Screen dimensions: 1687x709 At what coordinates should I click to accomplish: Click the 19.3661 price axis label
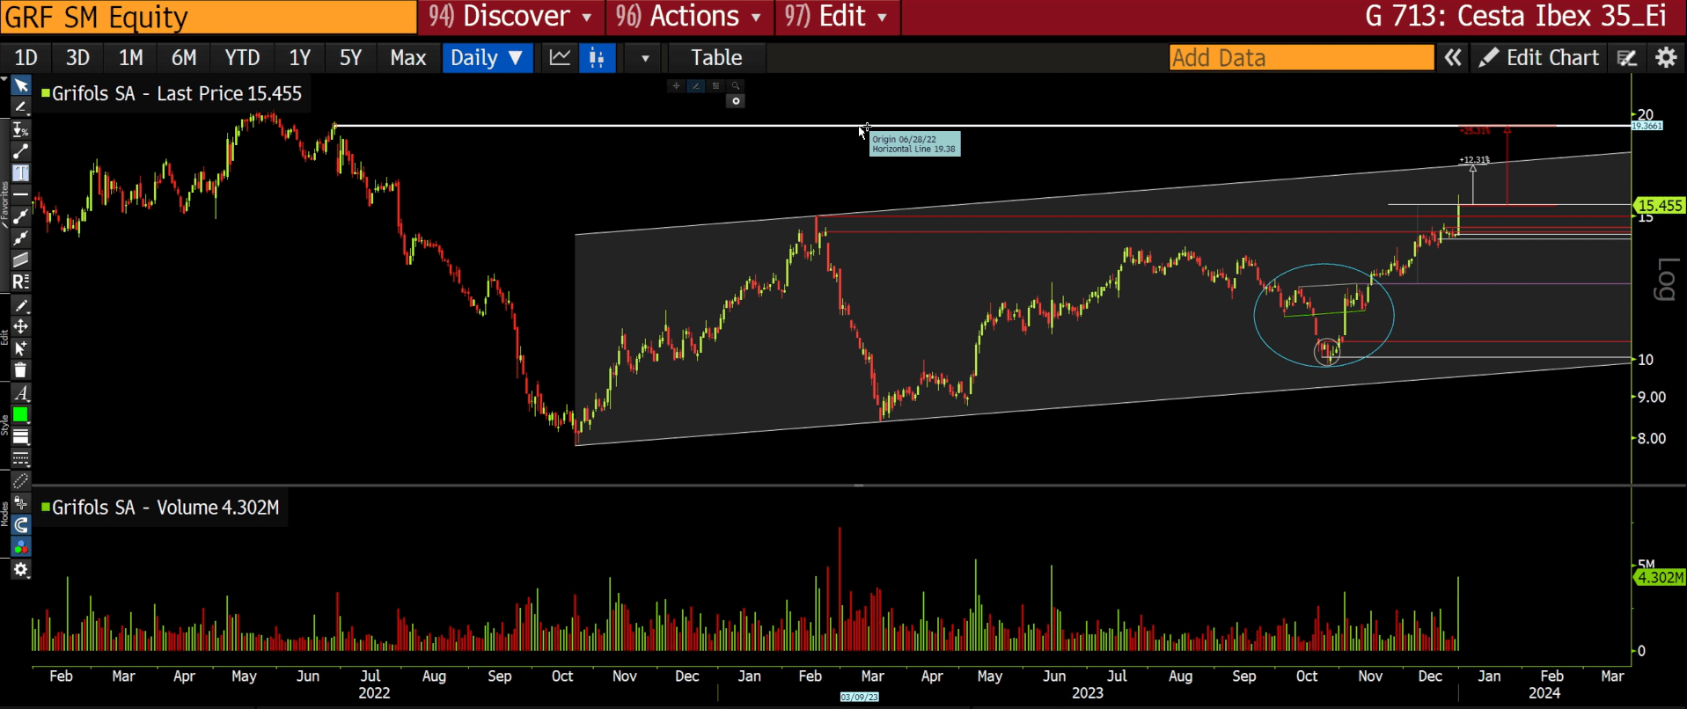[x=1647, y=126]
